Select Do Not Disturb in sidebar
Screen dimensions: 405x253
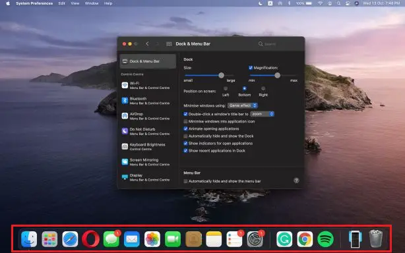pyautogui.click(x=148, y=131)
